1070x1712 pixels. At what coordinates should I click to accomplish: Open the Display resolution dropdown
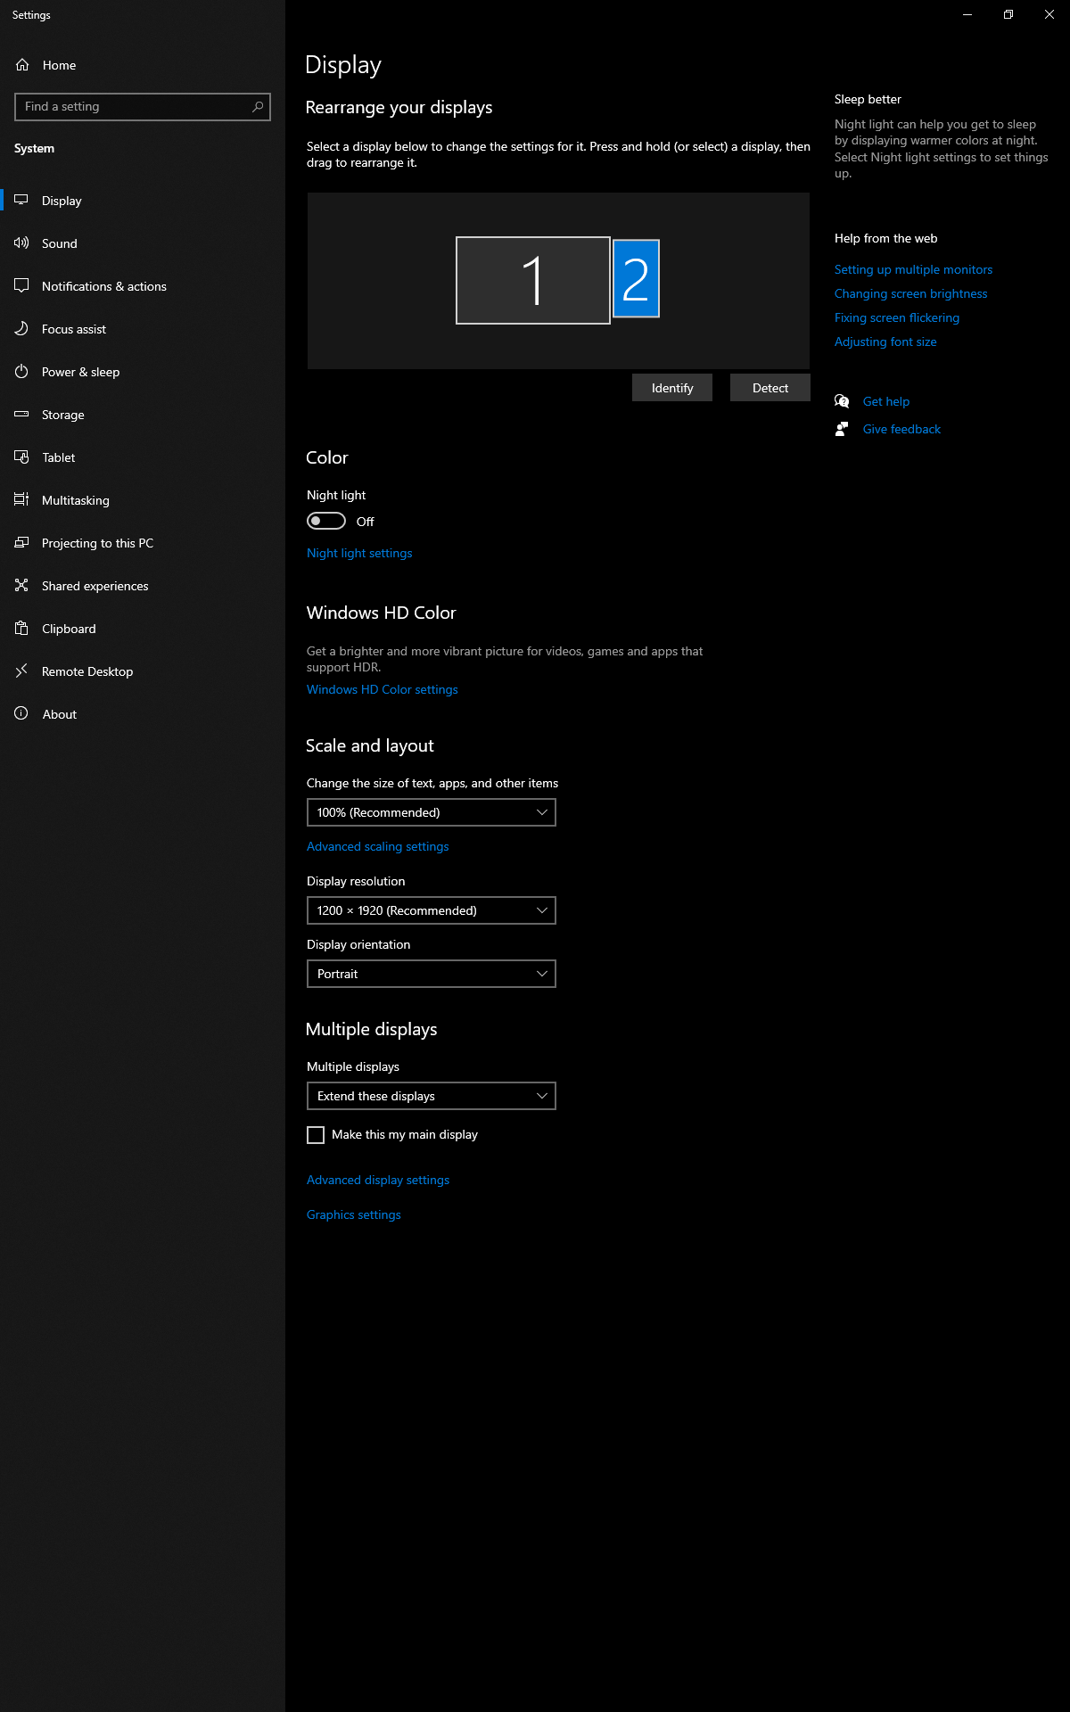click(x=432, y=910)
